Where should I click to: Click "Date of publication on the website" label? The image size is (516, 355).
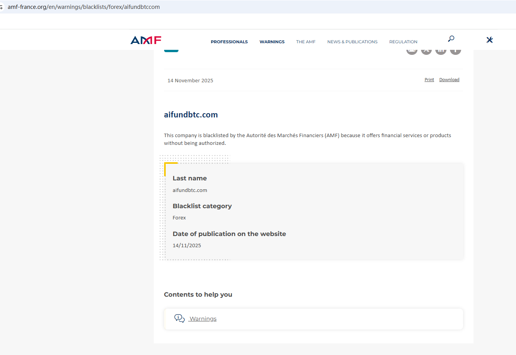(229, 234)
